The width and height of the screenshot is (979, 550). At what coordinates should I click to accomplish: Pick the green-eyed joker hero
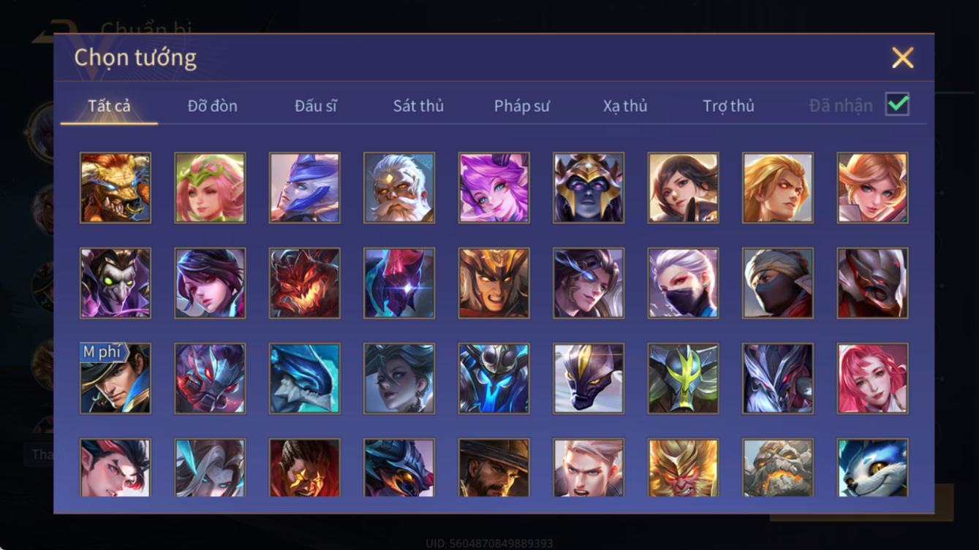pyautogui.click(x=116, y=283)
